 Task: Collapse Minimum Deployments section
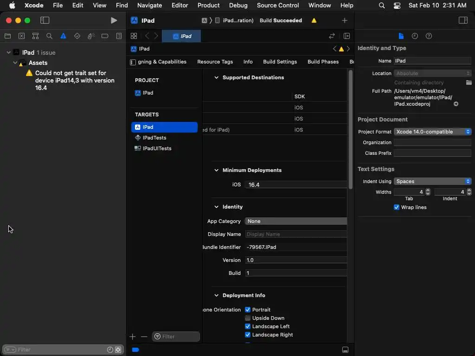(x=216, y=170)
